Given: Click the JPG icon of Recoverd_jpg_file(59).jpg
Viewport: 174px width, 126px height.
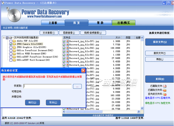Looking at the screenshot, I should (68, 48).
